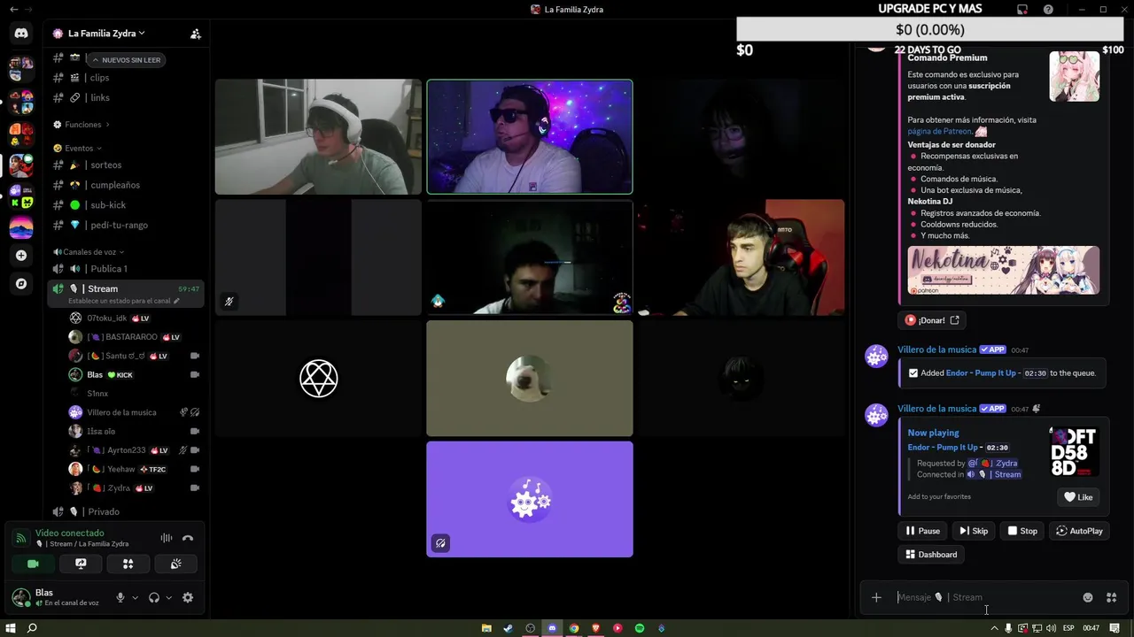The width and height of the screenshot is (1134, 637).
Task: Open connection info signal icon
Action: point(21,538)
